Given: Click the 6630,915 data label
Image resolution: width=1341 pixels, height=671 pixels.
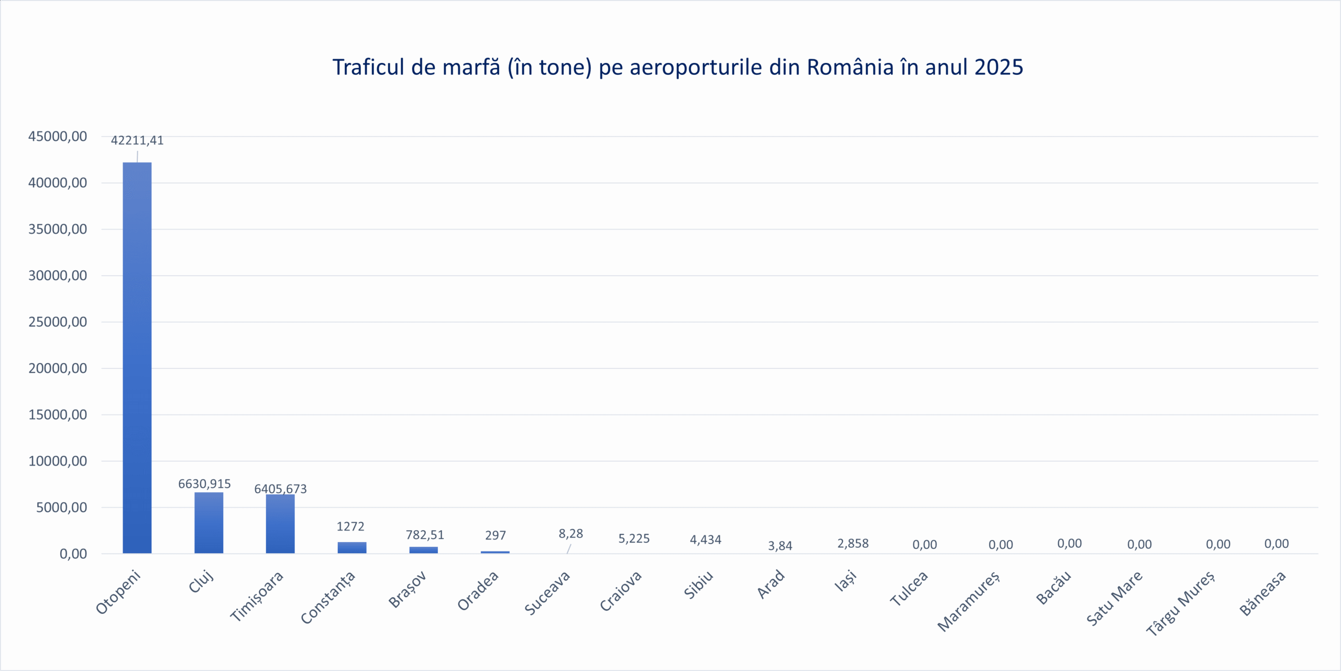Looking at the screenshot, I should [204, 484].
